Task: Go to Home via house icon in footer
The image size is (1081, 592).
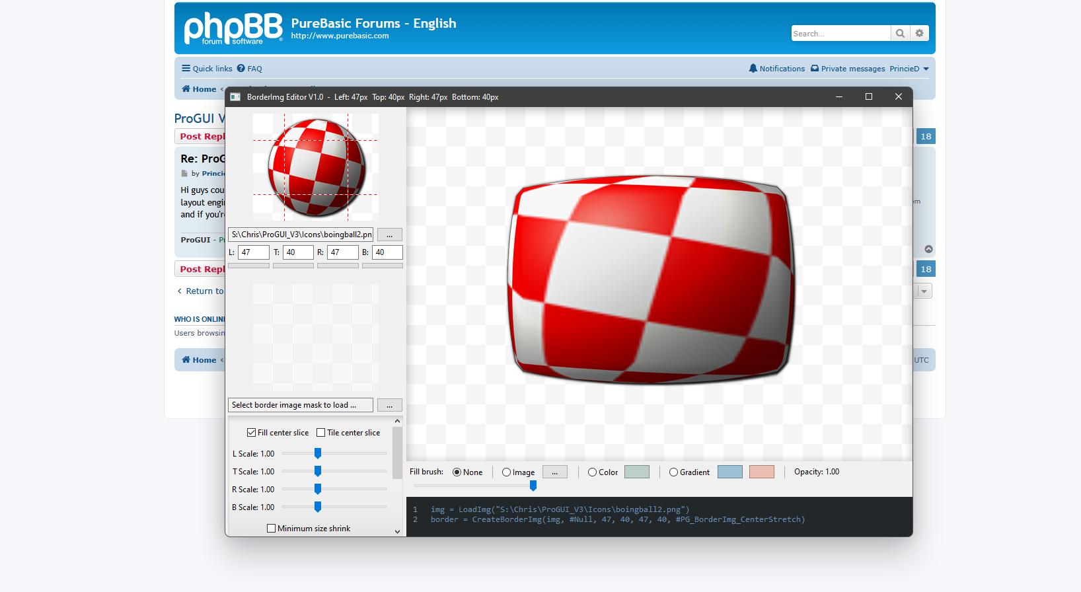Action: (186, 360)
